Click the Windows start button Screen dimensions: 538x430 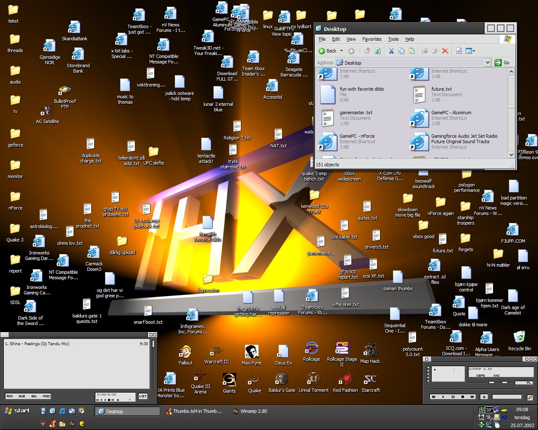pyautogui.click(x=18, y=411)
